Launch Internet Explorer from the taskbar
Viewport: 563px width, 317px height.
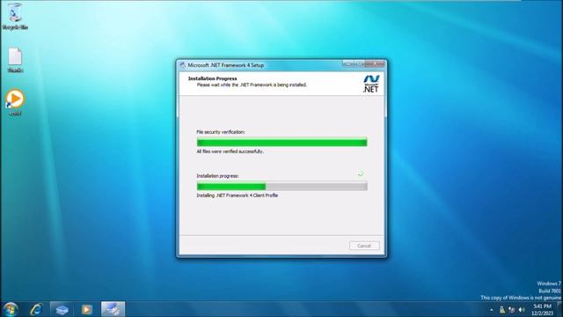click(36, 309)
